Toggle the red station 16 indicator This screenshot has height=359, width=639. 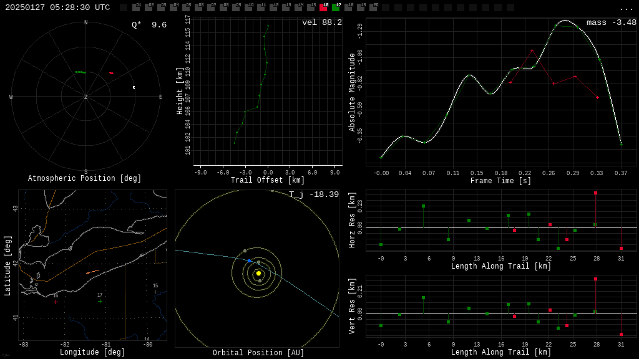click(x=324, y=7)
